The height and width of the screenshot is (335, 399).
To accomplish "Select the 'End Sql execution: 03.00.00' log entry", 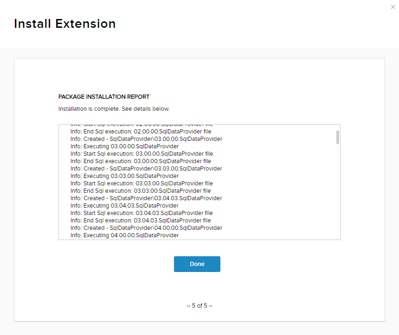I will click(141, 161).
